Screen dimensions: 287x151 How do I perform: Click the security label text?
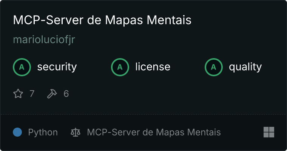[x=57, y=67]
